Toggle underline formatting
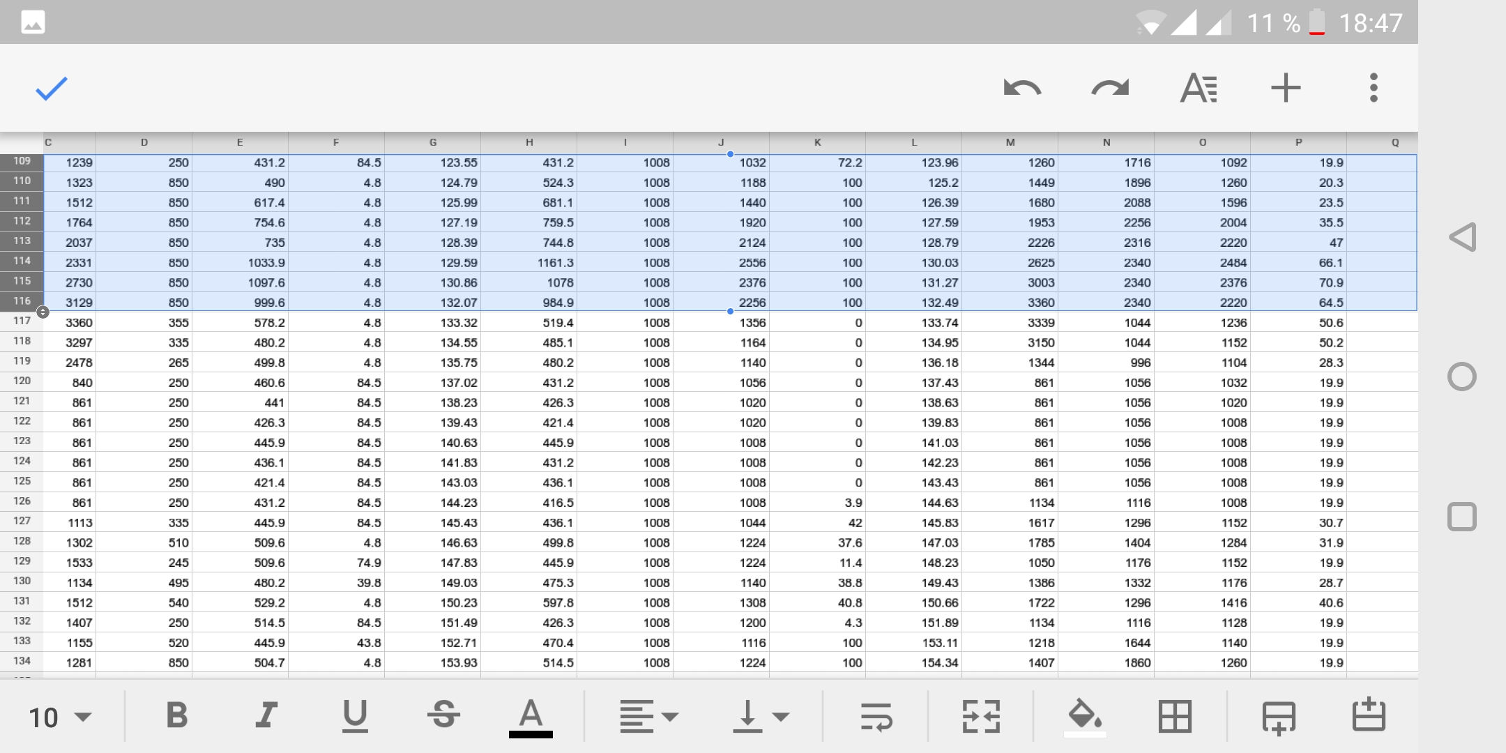This screenshot has width=1506, height=753. coord(355,716)
